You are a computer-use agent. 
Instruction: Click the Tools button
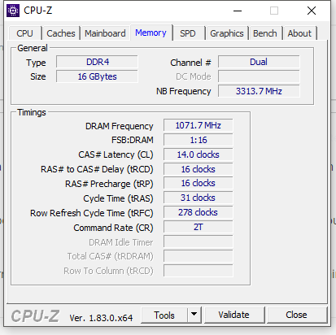[164, 315]
